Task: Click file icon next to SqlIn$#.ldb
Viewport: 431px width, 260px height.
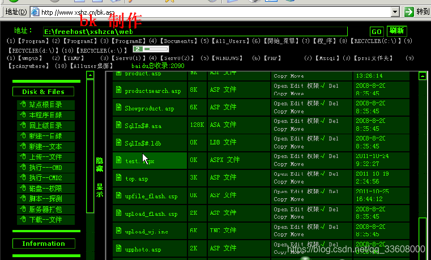Action: click(x=118, y=142)
